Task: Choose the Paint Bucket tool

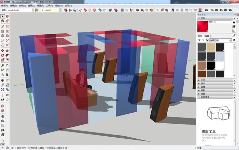Action: (3, 21)
